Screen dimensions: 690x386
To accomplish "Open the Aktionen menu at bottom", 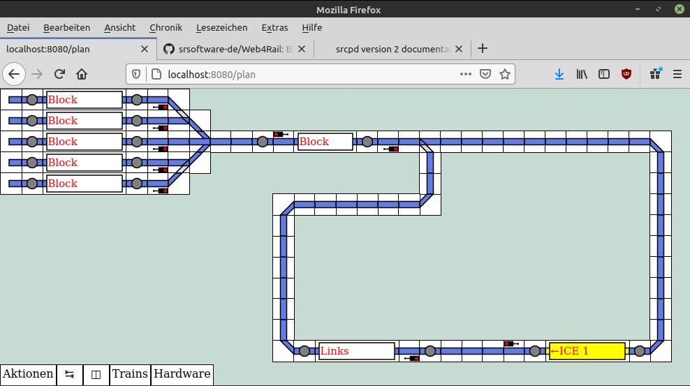I will 28,374.
